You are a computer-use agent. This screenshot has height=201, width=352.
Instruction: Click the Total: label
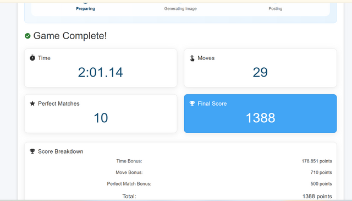129,196
